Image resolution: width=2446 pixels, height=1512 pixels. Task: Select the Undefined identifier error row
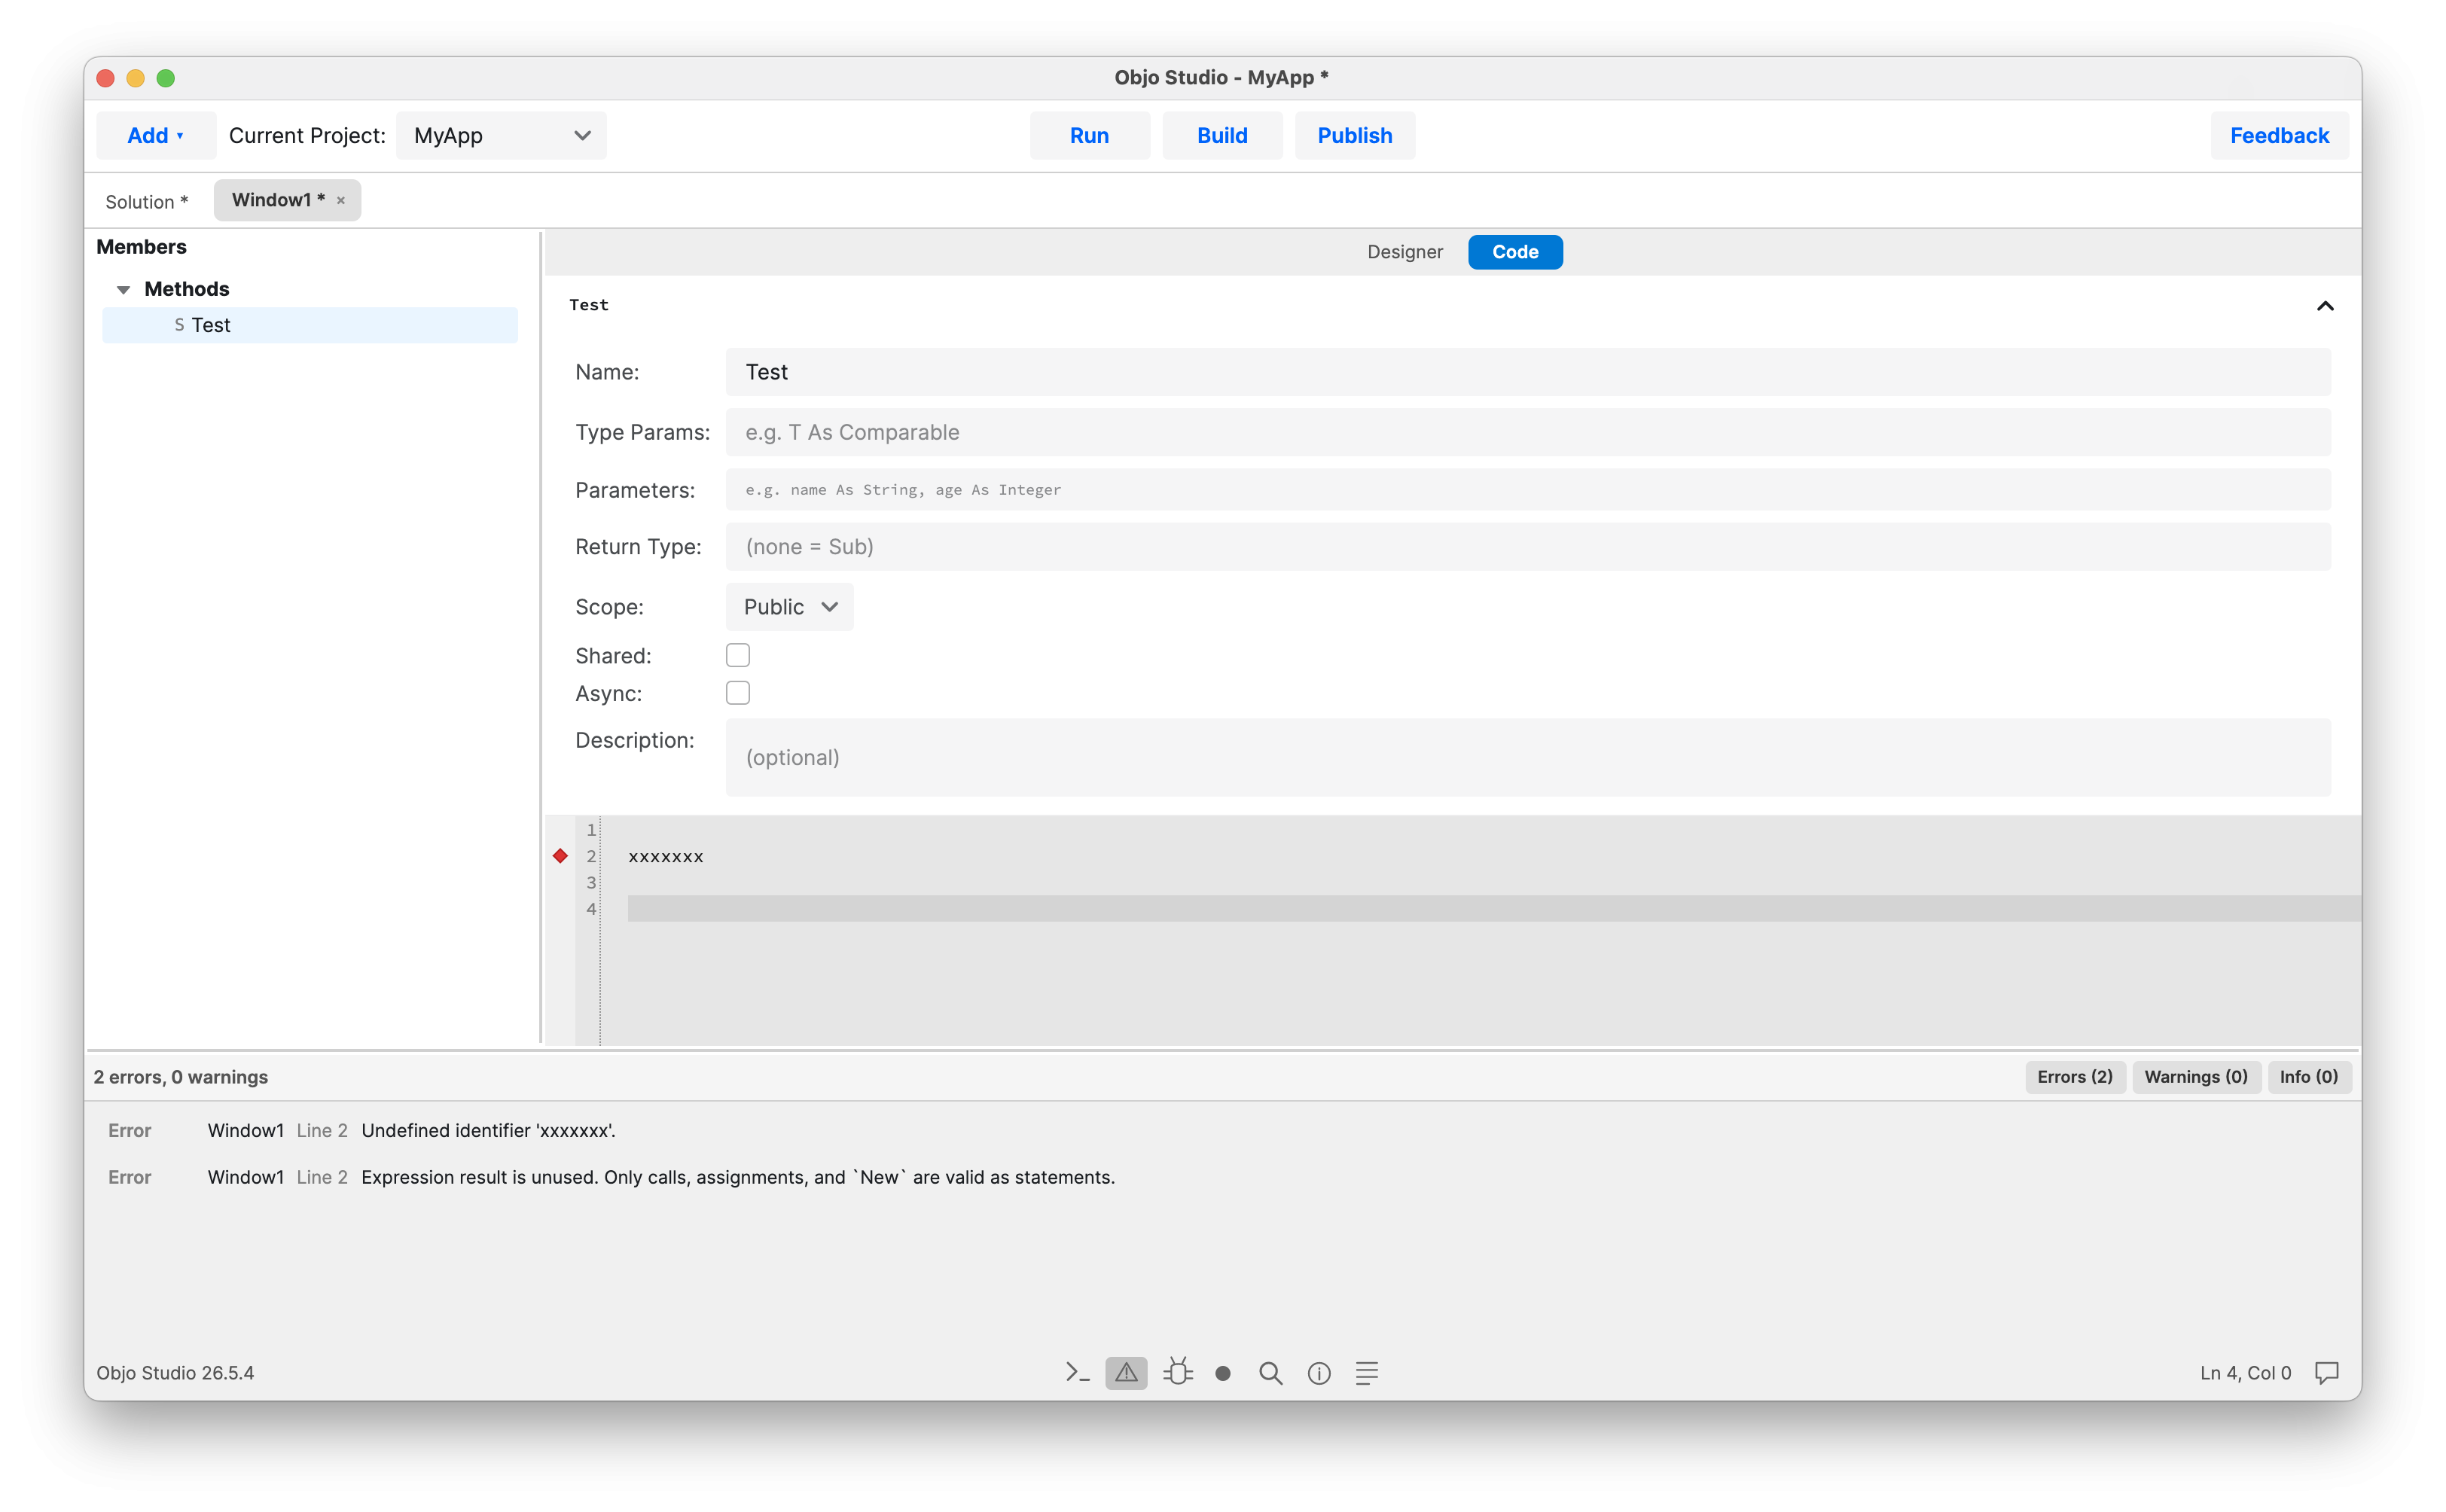[1222, 1131]
